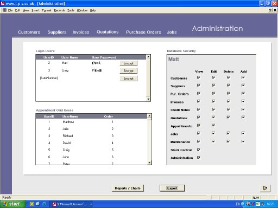The height and width of the screenshot is (208, 278).
Task: Toggle Customers Edit permission checkbox
Action: coord(213,77)
